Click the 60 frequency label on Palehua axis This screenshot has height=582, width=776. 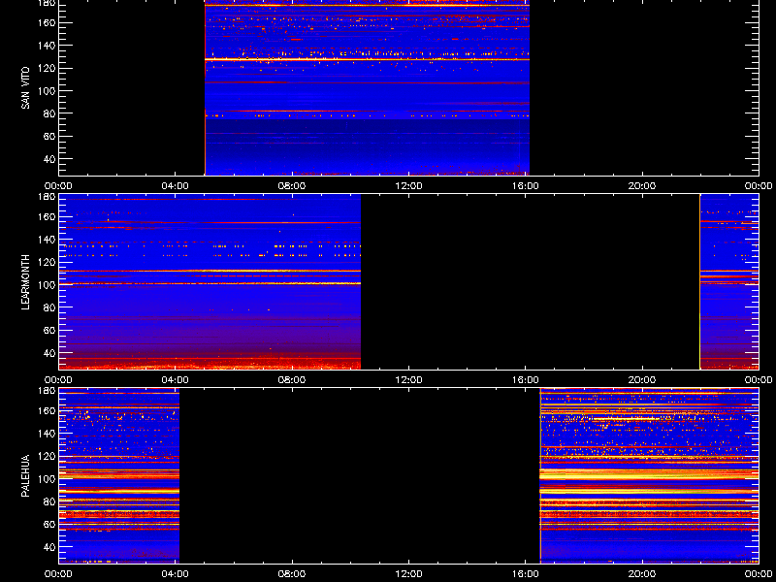(x=50, y=524)
